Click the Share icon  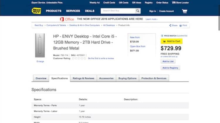coord(170,25)
